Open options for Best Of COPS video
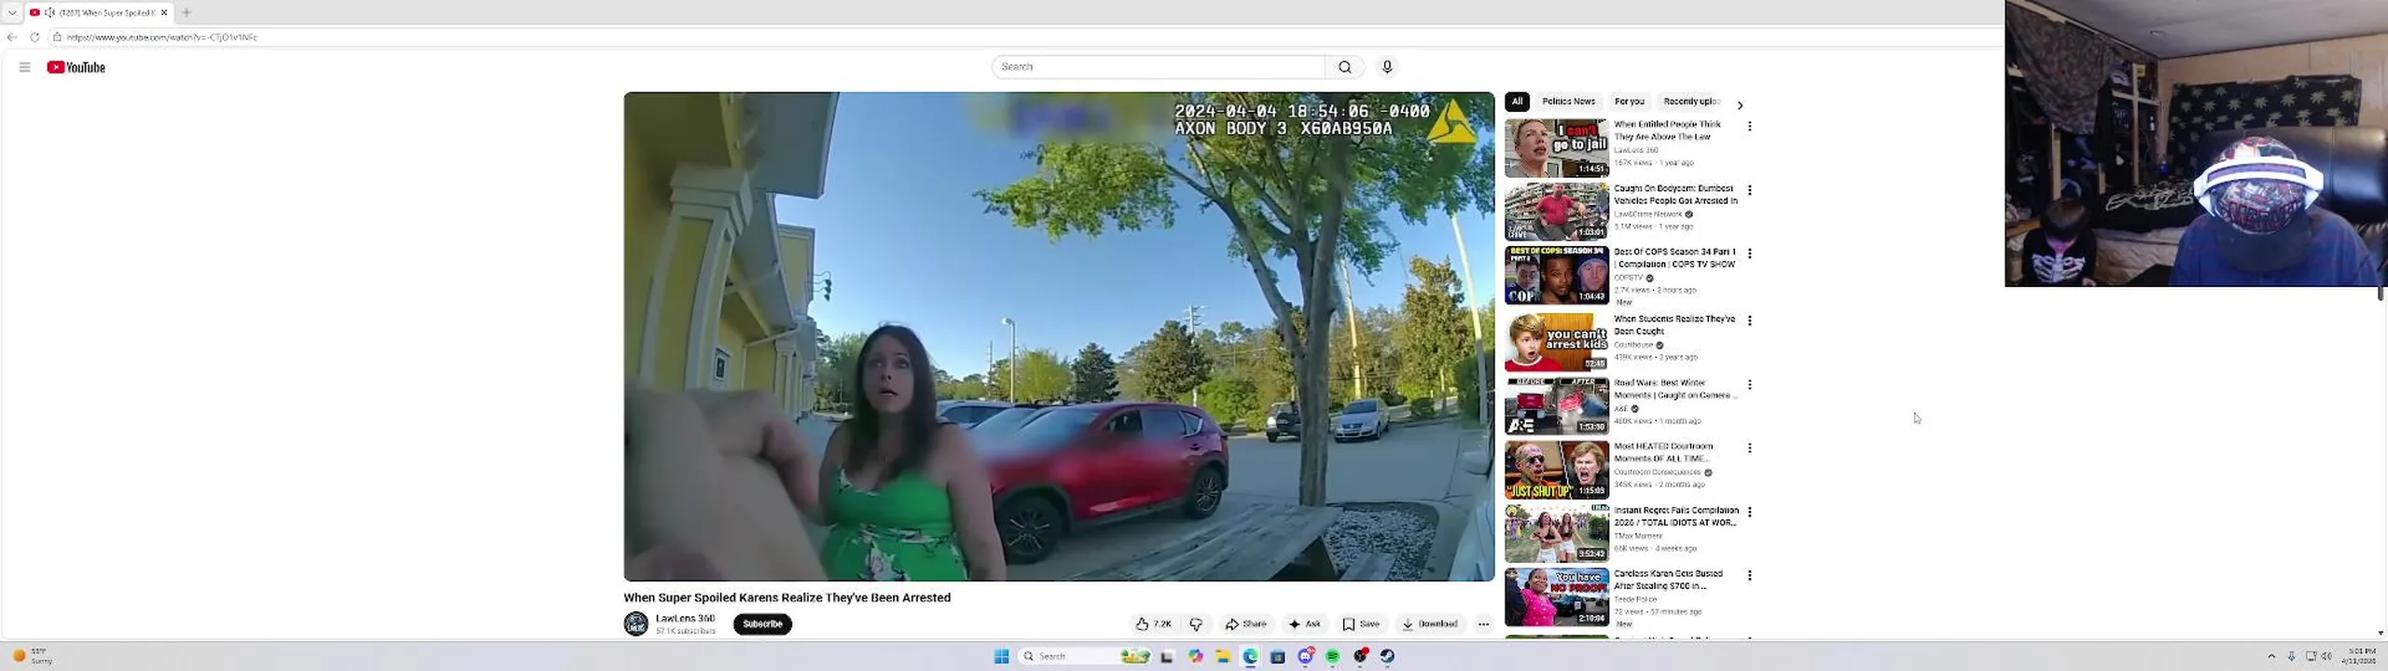2388x671 pixels. click(1750, 253)
